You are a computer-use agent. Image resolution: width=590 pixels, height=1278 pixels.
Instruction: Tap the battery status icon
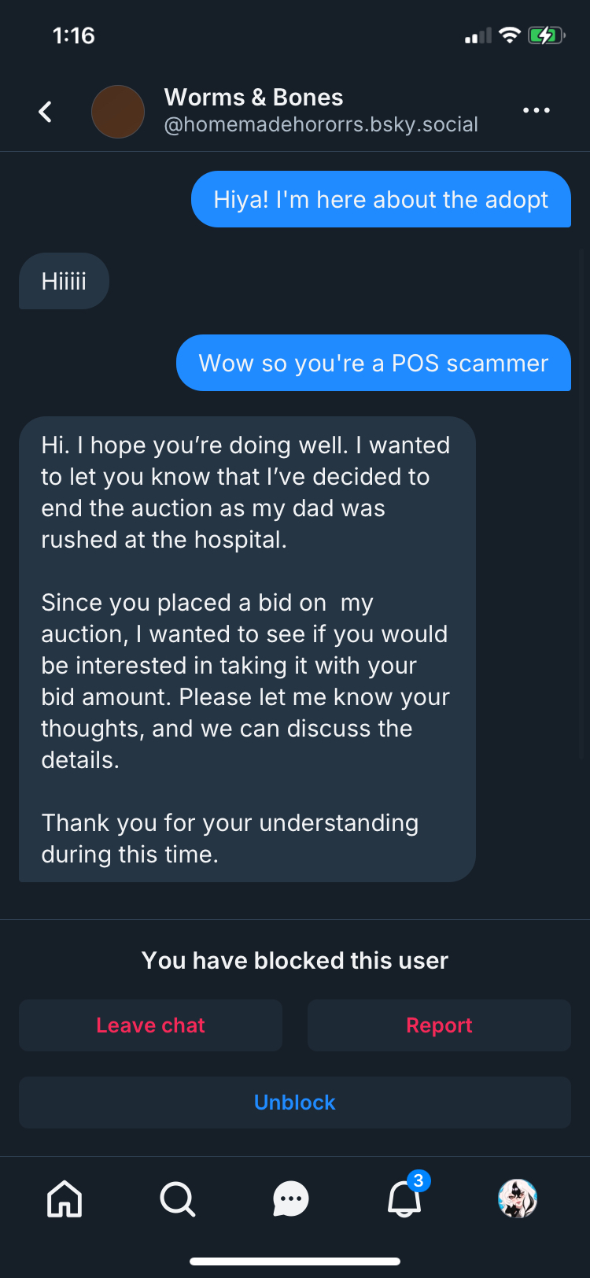546,35
